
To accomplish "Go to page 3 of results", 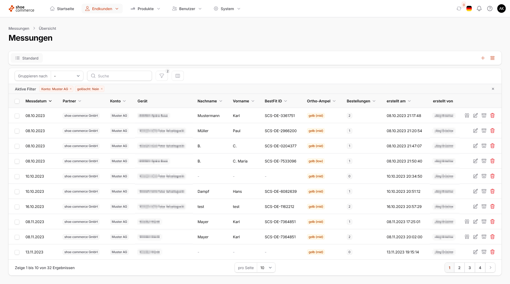I will click(469, 268).
